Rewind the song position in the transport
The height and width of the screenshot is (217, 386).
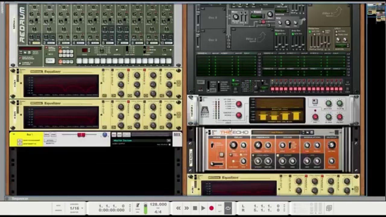(178, 208)
